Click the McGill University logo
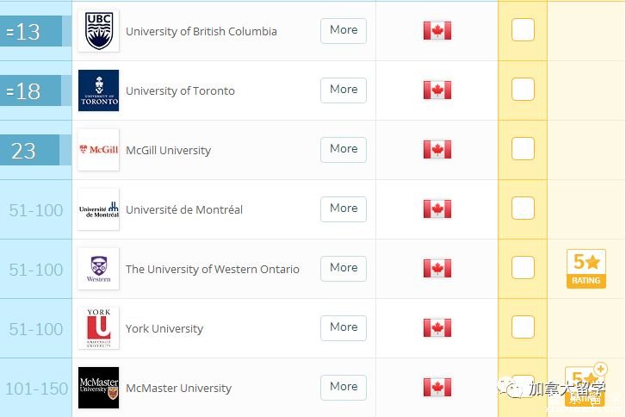This screenshot has height=417, width=626. pos(98,150)
